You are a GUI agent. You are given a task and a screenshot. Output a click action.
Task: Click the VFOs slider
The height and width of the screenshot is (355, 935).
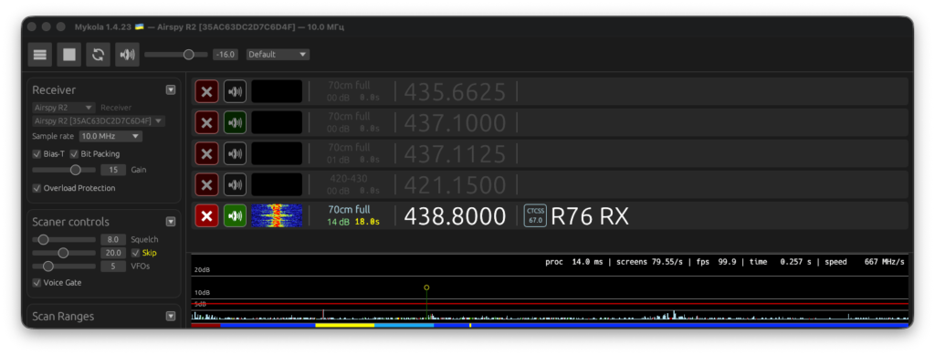coord(64,266)
